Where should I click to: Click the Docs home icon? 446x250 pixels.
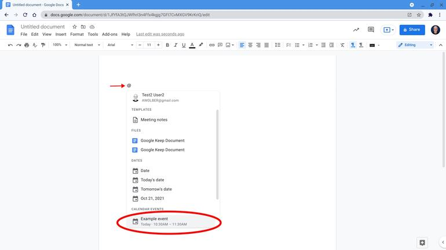point(10,30)
